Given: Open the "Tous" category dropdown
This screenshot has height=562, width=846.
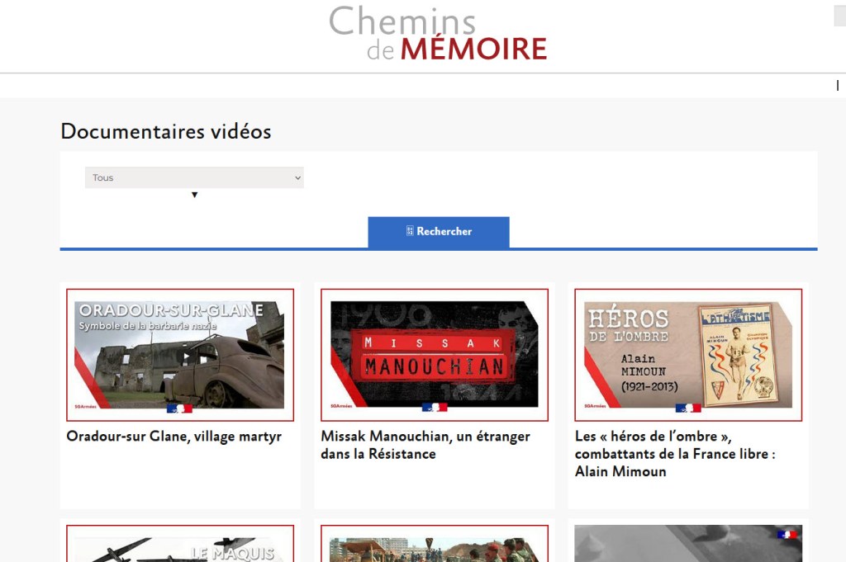Looking at the screenshot, I should (x=194, y=177).
